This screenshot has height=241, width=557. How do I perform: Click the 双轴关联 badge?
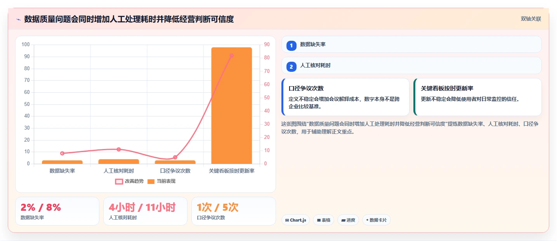531,19
